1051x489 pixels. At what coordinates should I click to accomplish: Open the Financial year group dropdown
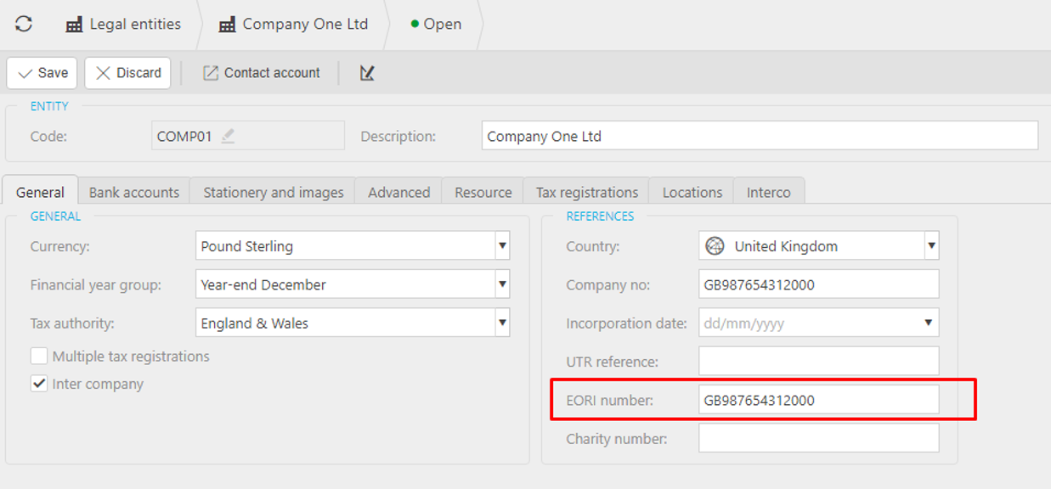click(502, 284)
